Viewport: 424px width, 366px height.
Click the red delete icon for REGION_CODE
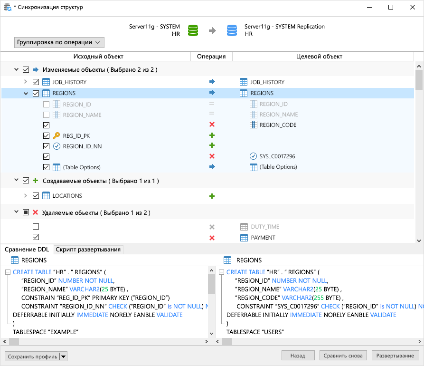(212, 125)
